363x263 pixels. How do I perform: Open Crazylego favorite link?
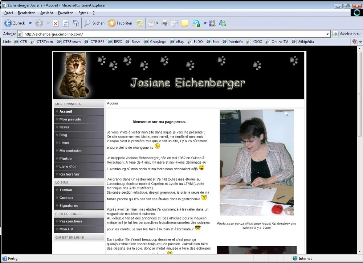click(x=155, y=42)
